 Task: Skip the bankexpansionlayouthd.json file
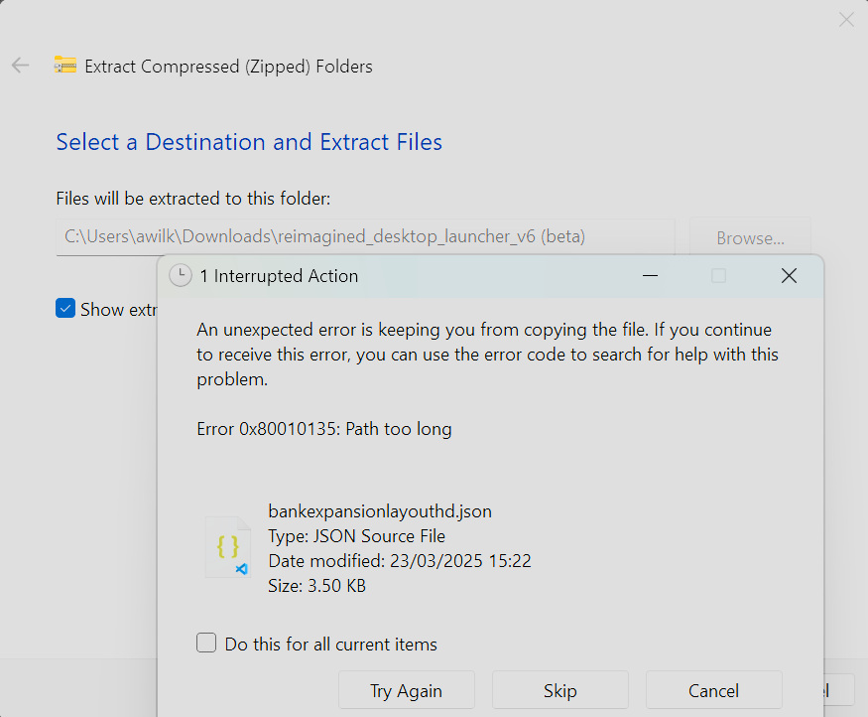tap(560, 690)
